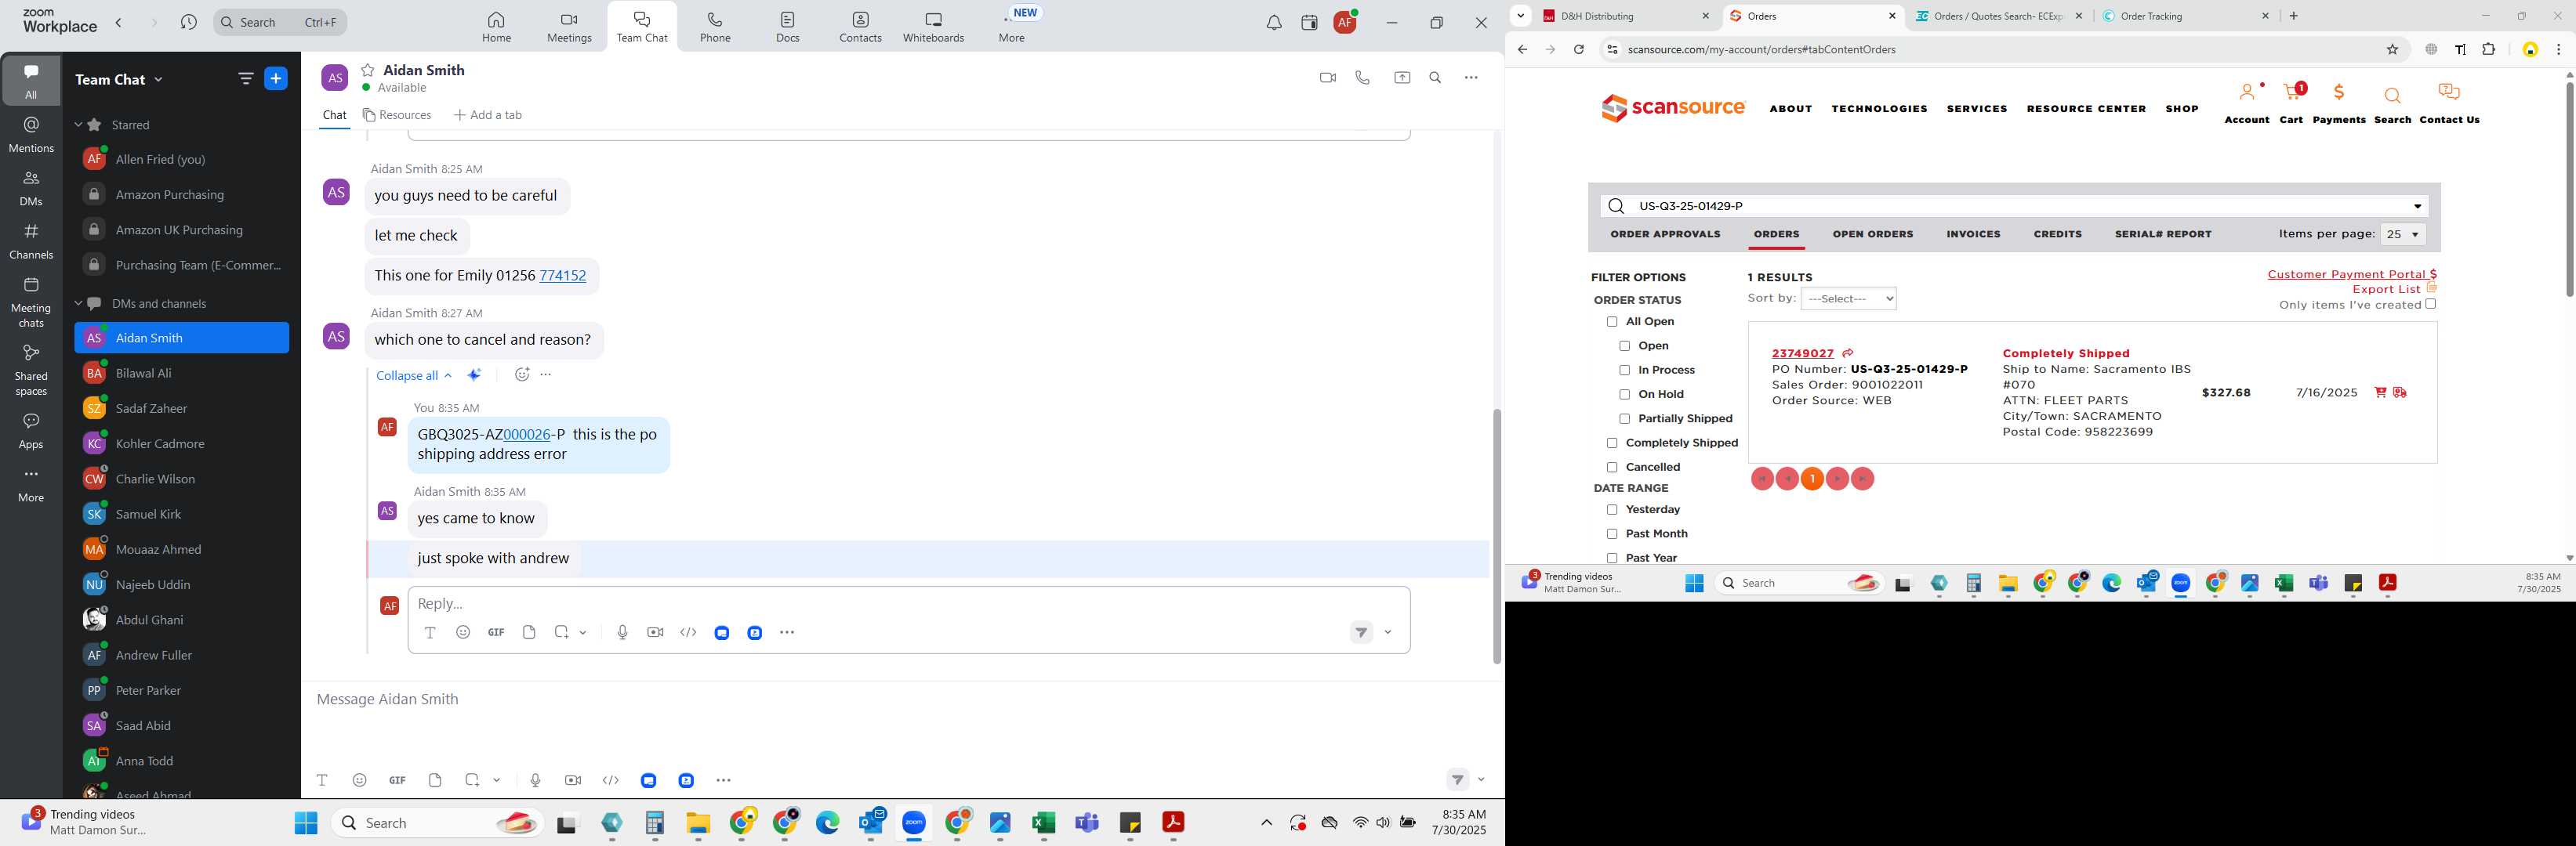This screenshot has height=846, width=2576.
Task: Switch to Order Approvals tab
Action: click(x=1665, y=235)
